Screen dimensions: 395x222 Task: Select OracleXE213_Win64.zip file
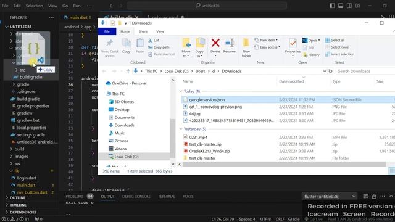point(209,151)
